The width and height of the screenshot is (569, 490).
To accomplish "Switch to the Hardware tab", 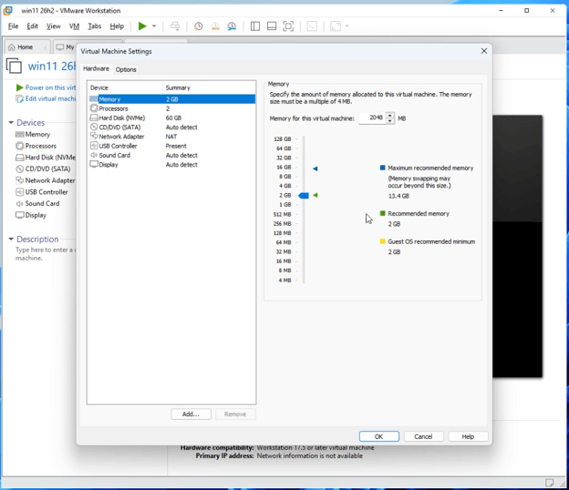I will click(x=96, y=68).
